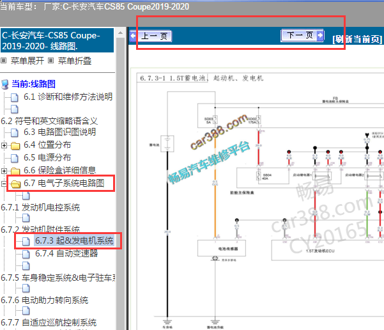The width and height of the screenshot is (384, 330).
Task: Click the 菜单折叠 list icon
Action: point(50,60)
